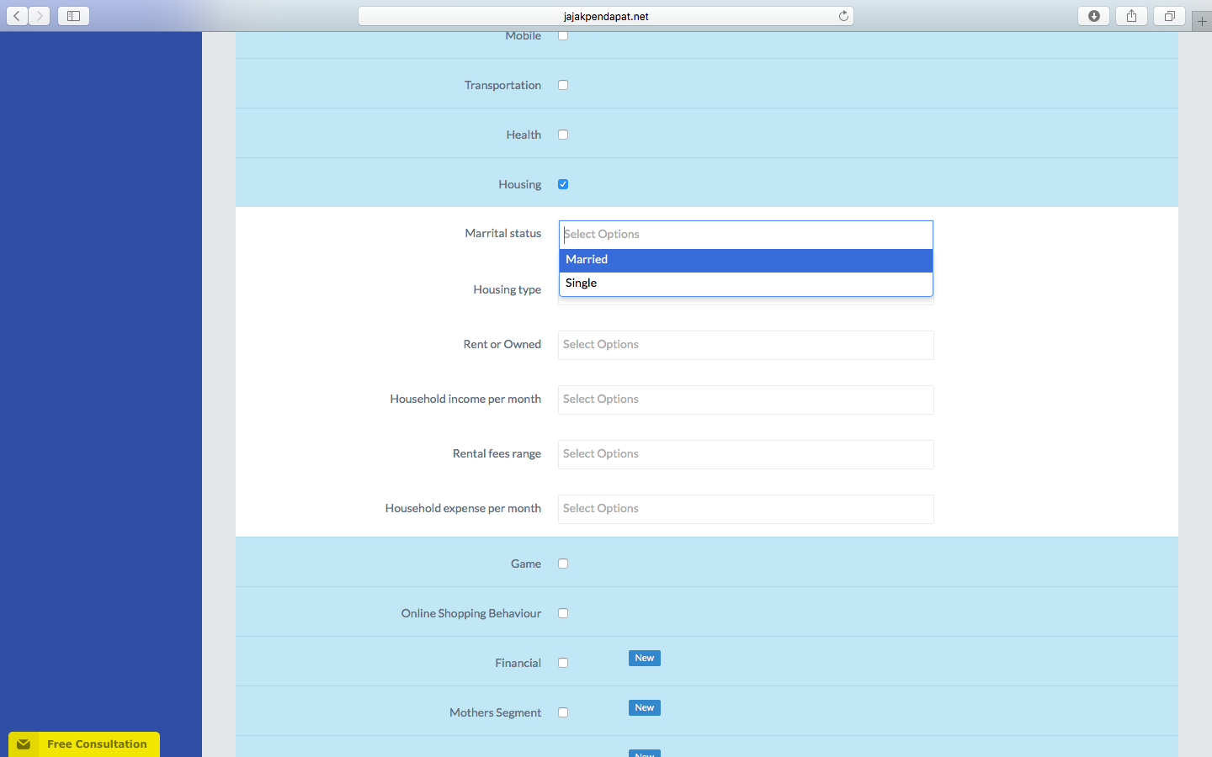Viewport: 1212px width, 757px height.
Task: Click the Rental fees range label
Action: pyautogui.click(x=497, y=453)
